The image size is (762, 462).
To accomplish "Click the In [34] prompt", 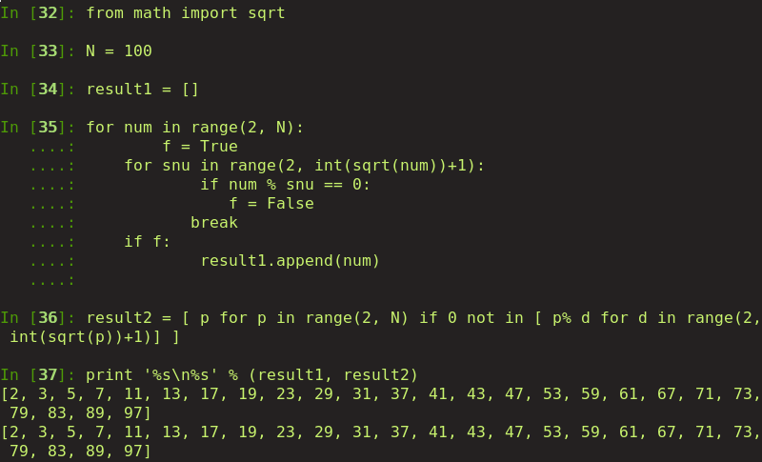I will 38,89.
